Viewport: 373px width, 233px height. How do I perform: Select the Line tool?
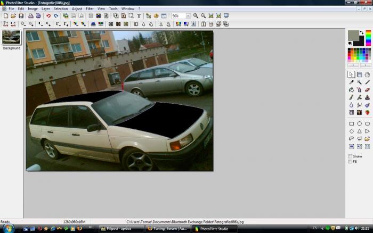point(367,82)
